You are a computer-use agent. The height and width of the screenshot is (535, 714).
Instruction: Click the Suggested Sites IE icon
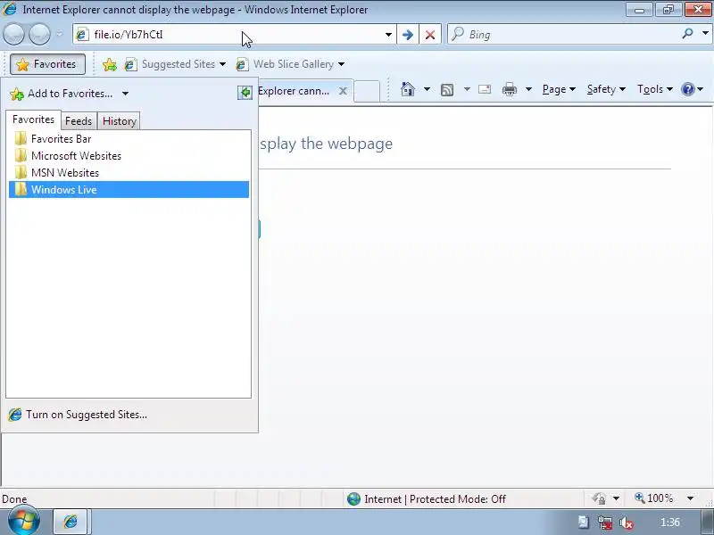point(130,64)
